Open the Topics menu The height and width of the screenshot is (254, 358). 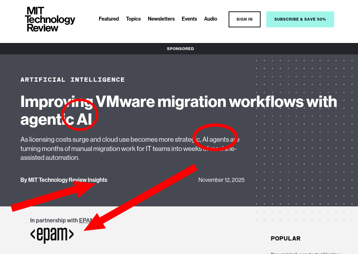(133, 19)
